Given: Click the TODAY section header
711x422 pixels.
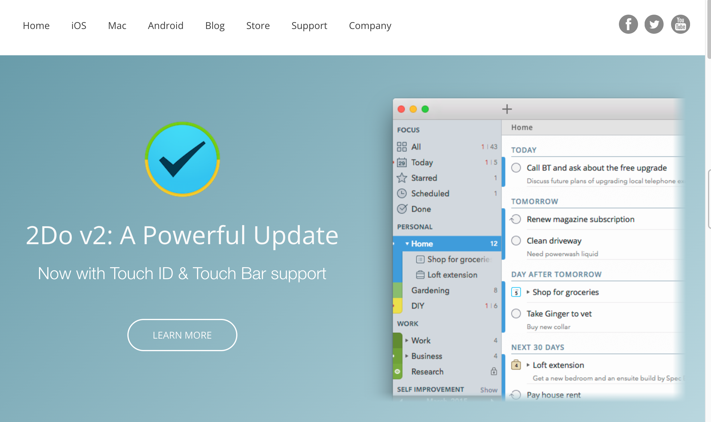Looking at the screenshot, I should [x=524, y=150].
